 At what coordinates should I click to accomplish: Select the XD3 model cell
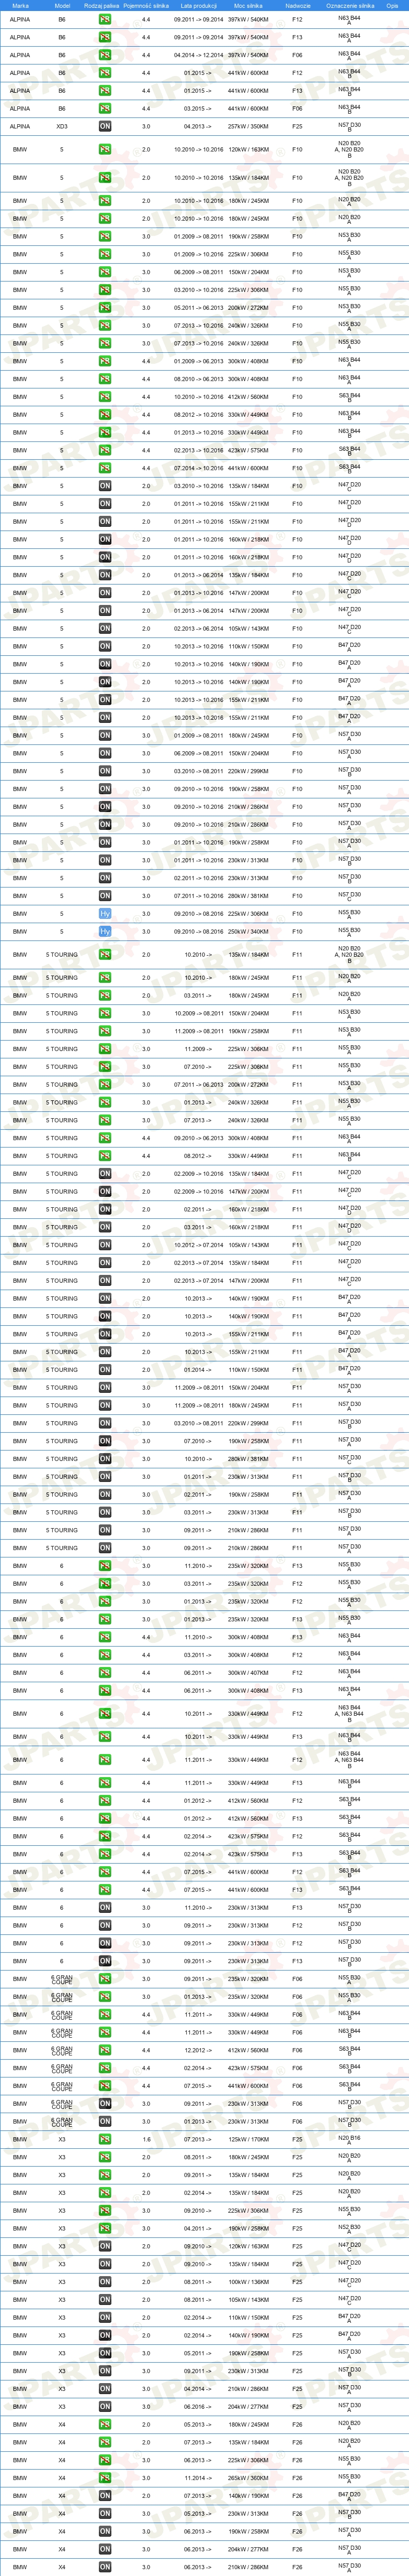point(62,127)
